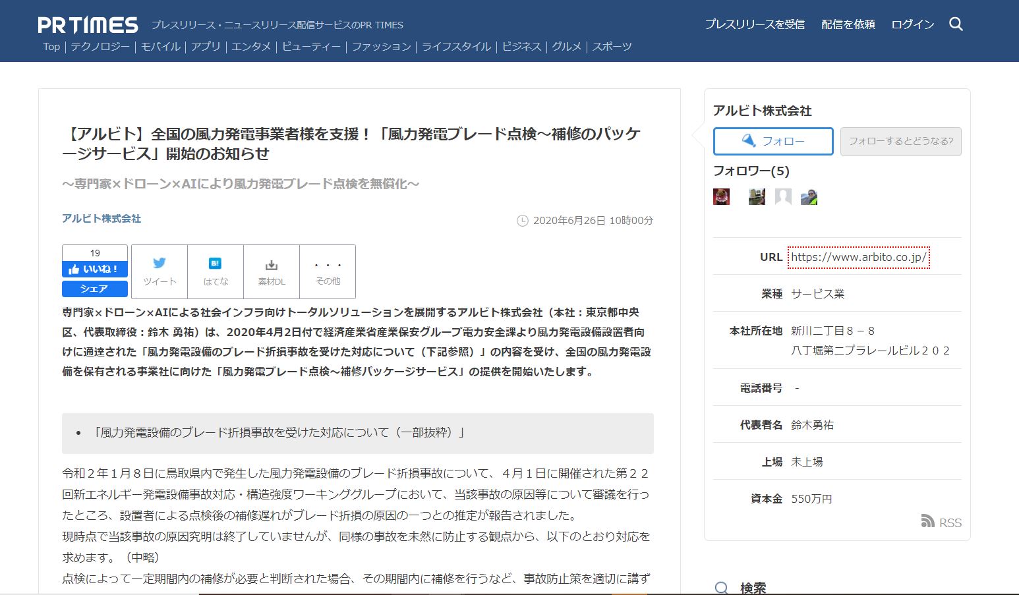This screenshot has height=595, width=1019.
Task: Follow アルビト with the フォロー button
Action: 773,141
